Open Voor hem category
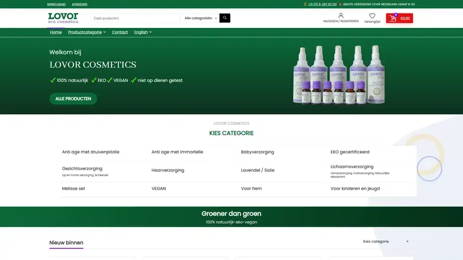Image resolution: width=463 pixels, height=260 pixels. [251, 188]
